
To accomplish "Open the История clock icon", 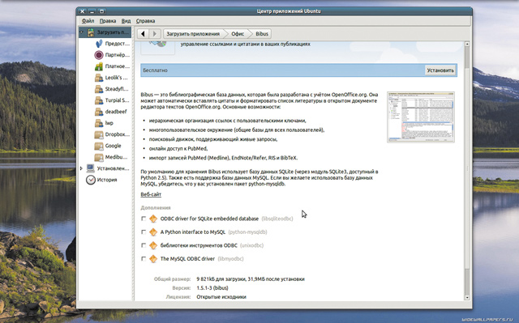I will (x=90, y=180).
